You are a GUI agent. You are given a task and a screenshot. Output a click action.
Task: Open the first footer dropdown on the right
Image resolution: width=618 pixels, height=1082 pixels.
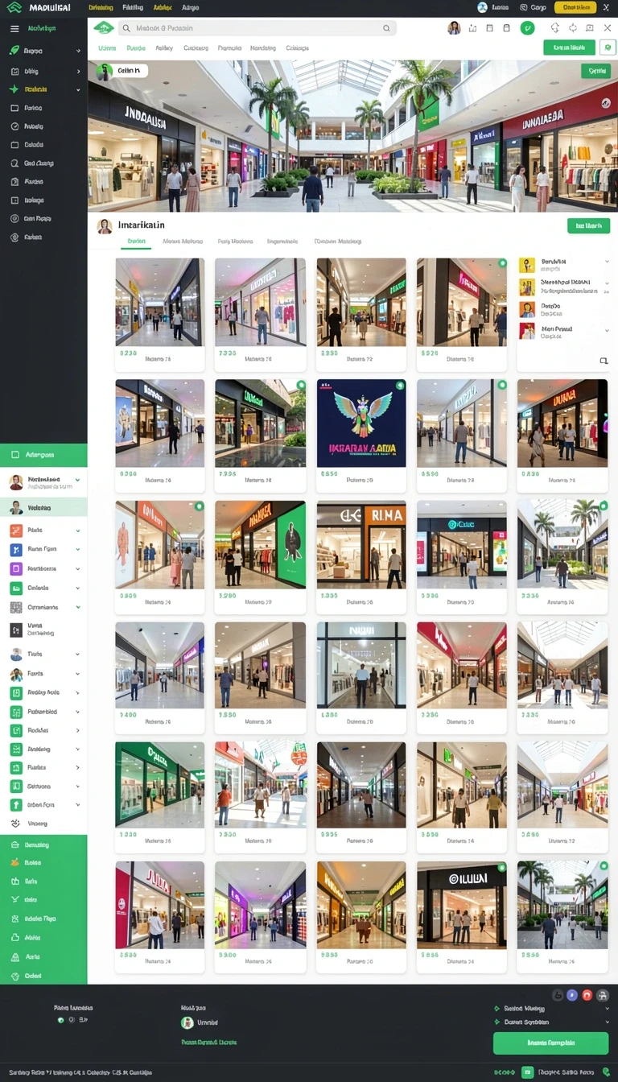[551, 1008]
